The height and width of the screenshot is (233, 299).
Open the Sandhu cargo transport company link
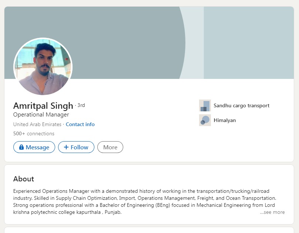(241, 105)
